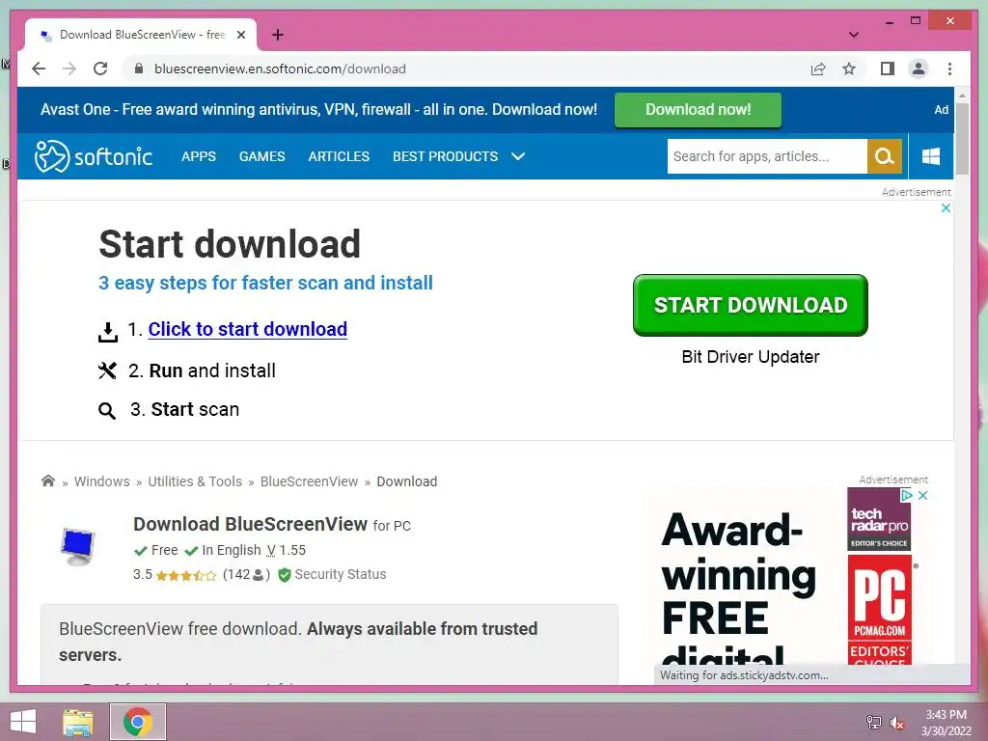
Task: Click the 142 user reviews count
Action: coord(246,575)
